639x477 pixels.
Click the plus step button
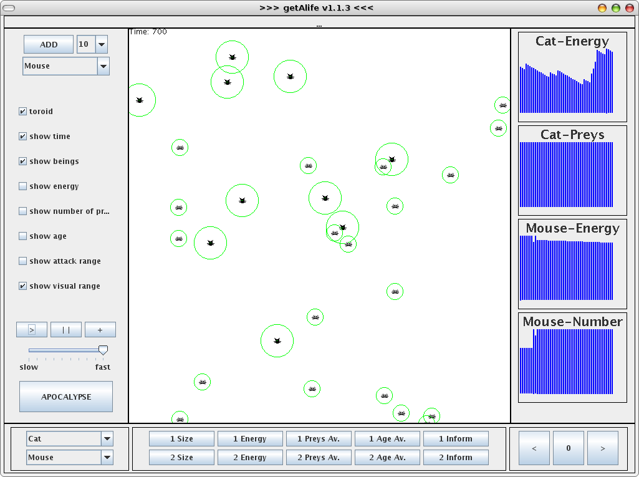pos(100,329)
